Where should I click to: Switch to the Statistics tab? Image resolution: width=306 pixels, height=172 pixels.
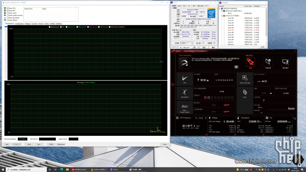tap(59, 24)
